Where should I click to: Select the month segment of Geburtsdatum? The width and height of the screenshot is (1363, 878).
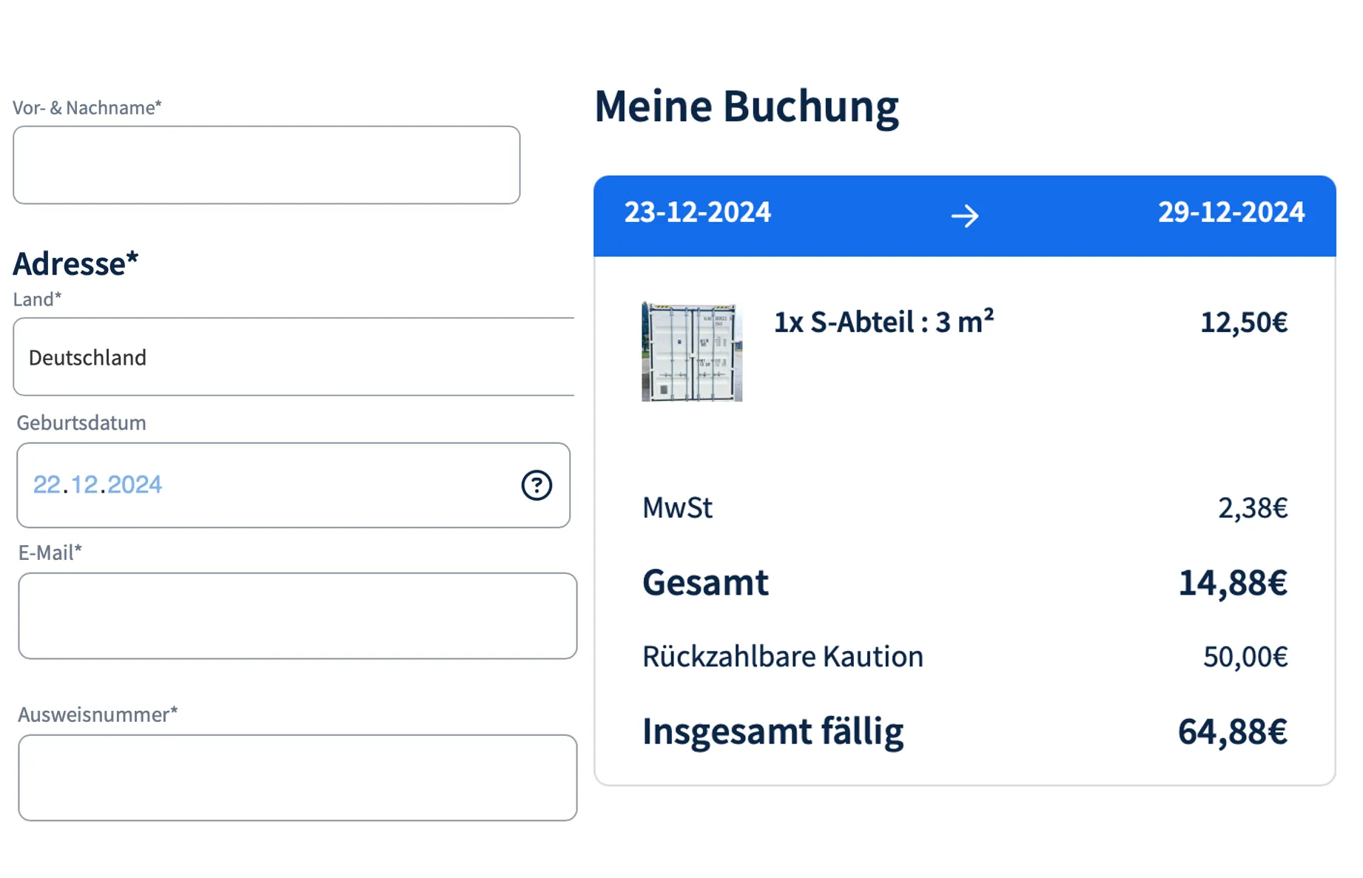click(x=84, y=484)
